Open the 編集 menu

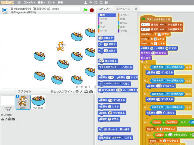(x=41, y=2)
